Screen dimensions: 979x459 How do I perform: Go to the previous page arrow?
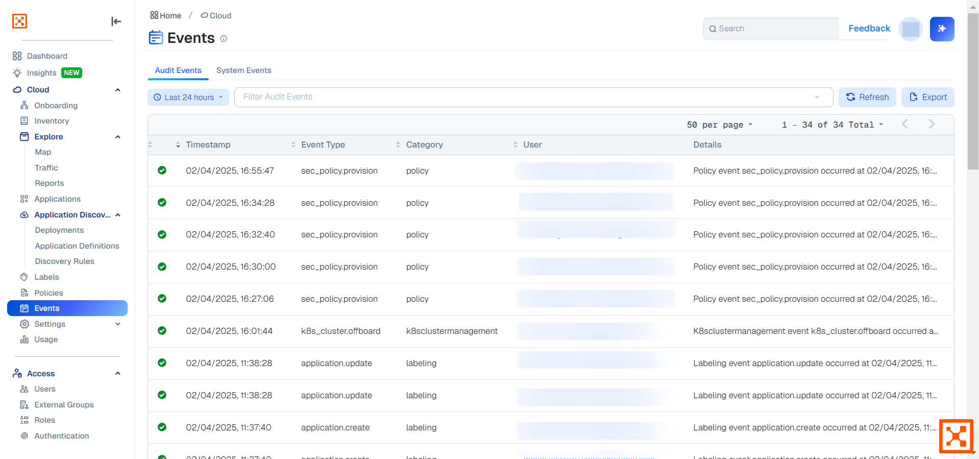pos(905,124)
